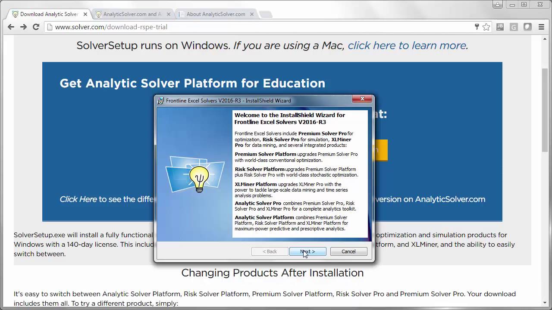Click tab favicon of Download Analytic Solver

(16, 14)
